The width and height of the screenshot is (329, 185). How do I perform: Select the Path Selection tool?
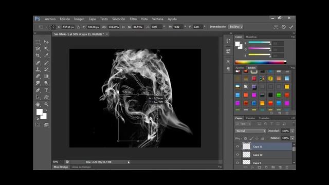coord(38,97)
